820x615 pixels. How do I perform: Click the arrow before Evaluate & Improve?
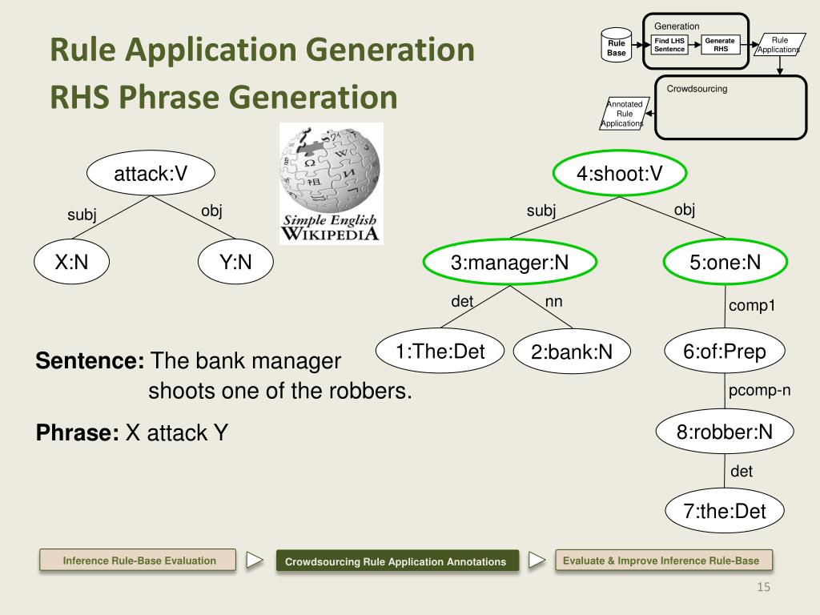click(537, 560)
